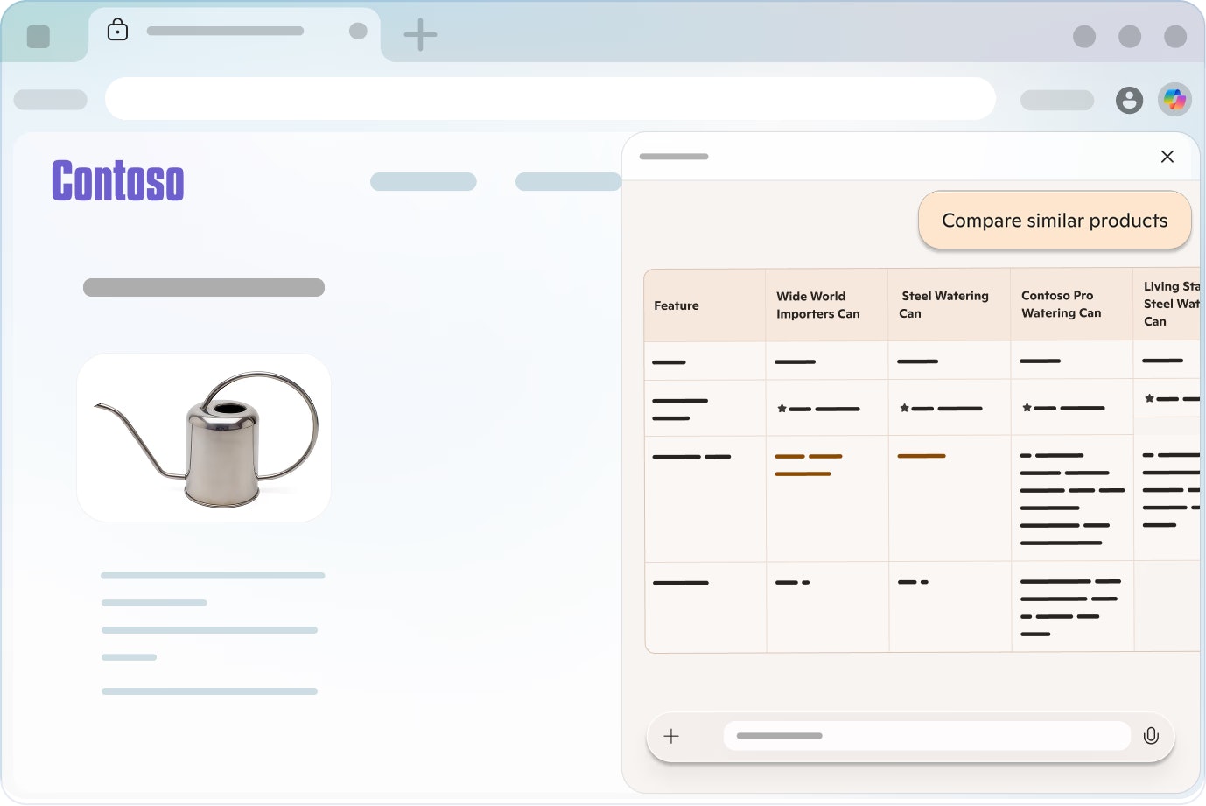Select the Feature column header

point(705,305)
